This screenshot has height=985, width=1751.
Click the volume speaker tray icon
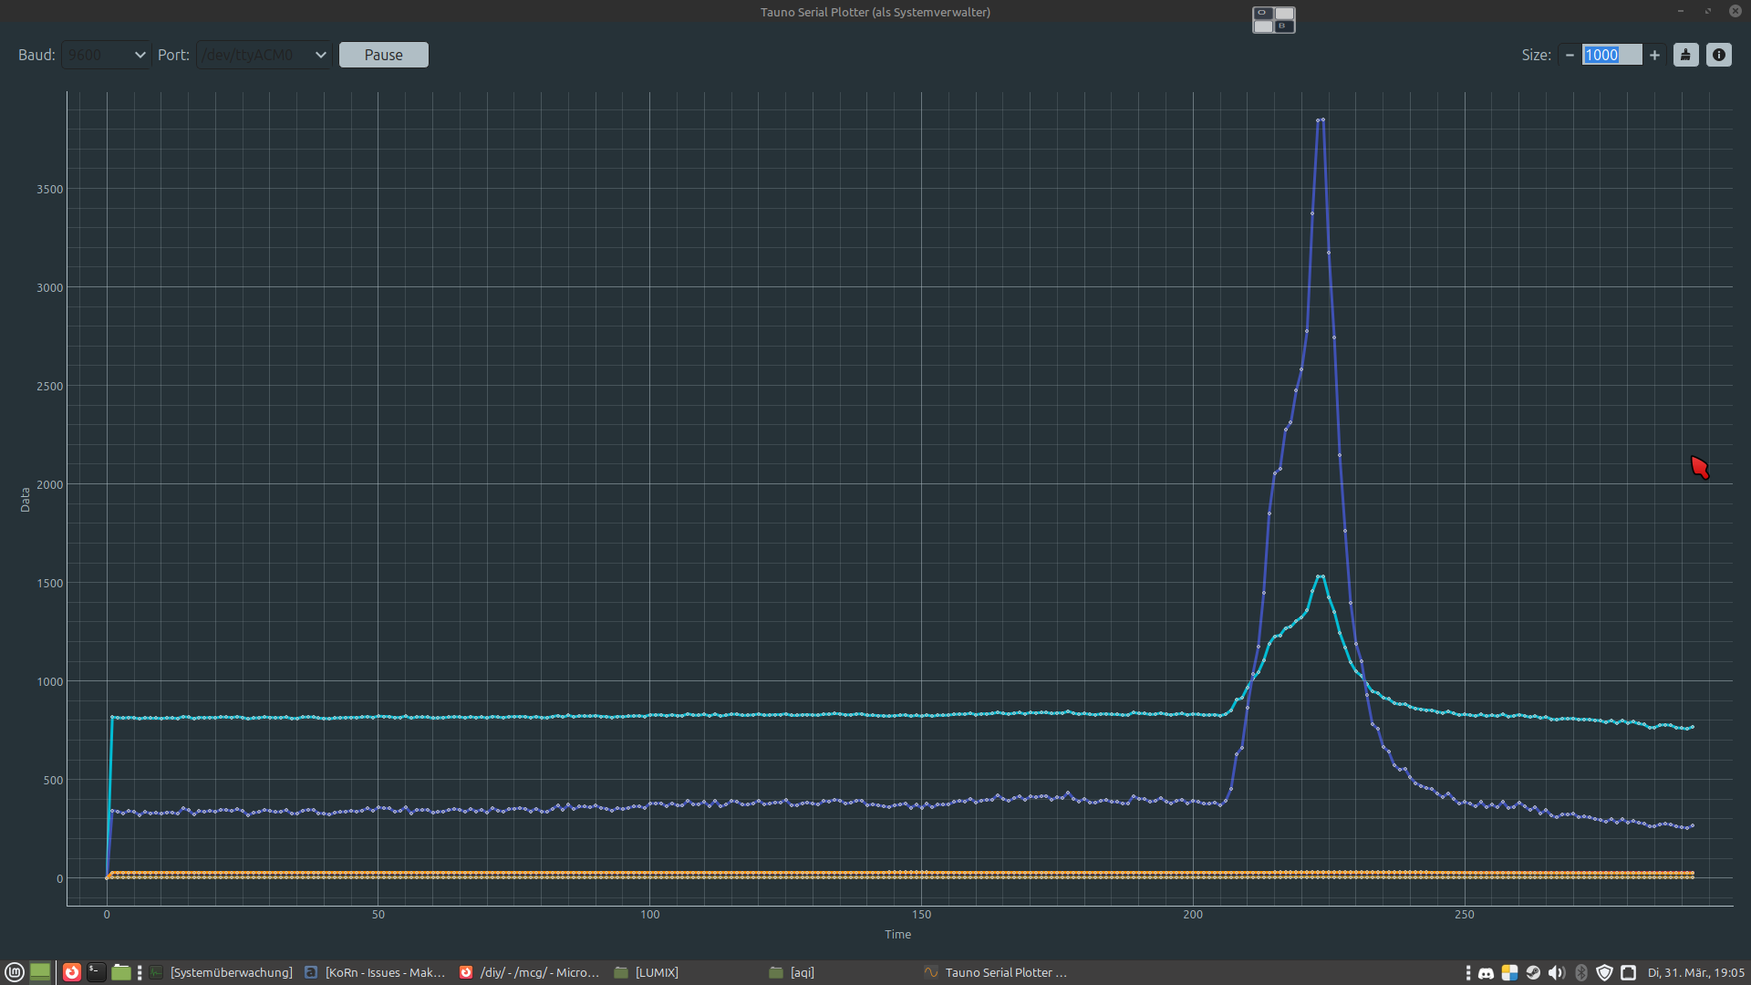point(1557,973)
